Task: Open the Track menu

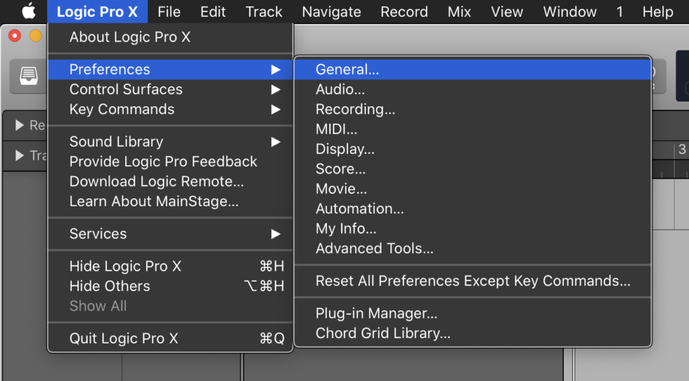Action: click(264, 11)
